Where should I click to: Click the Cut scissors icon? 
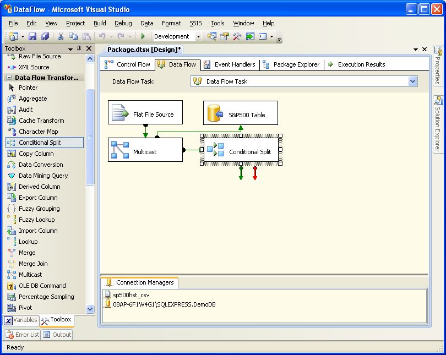61,36
